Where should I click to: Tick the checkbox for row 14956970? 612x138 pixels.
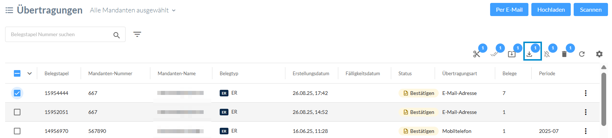(x=17, y=131)
